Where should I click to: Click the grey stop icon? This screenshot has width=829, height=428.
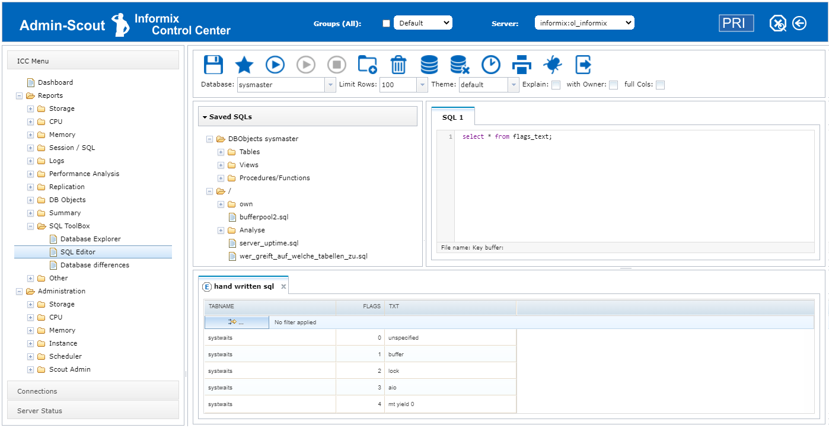(337, 65)
